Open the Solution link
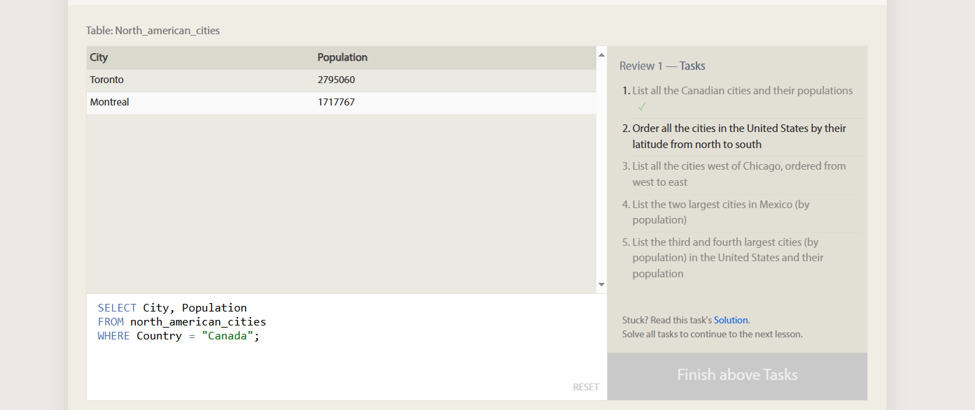975x410 pixels. point(731,320)
